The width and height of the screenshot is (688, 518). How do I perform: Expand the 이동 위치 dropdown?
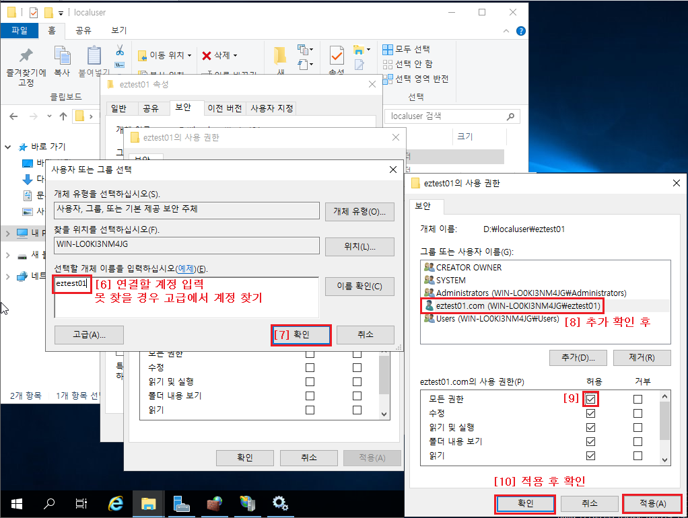(190, 56)
